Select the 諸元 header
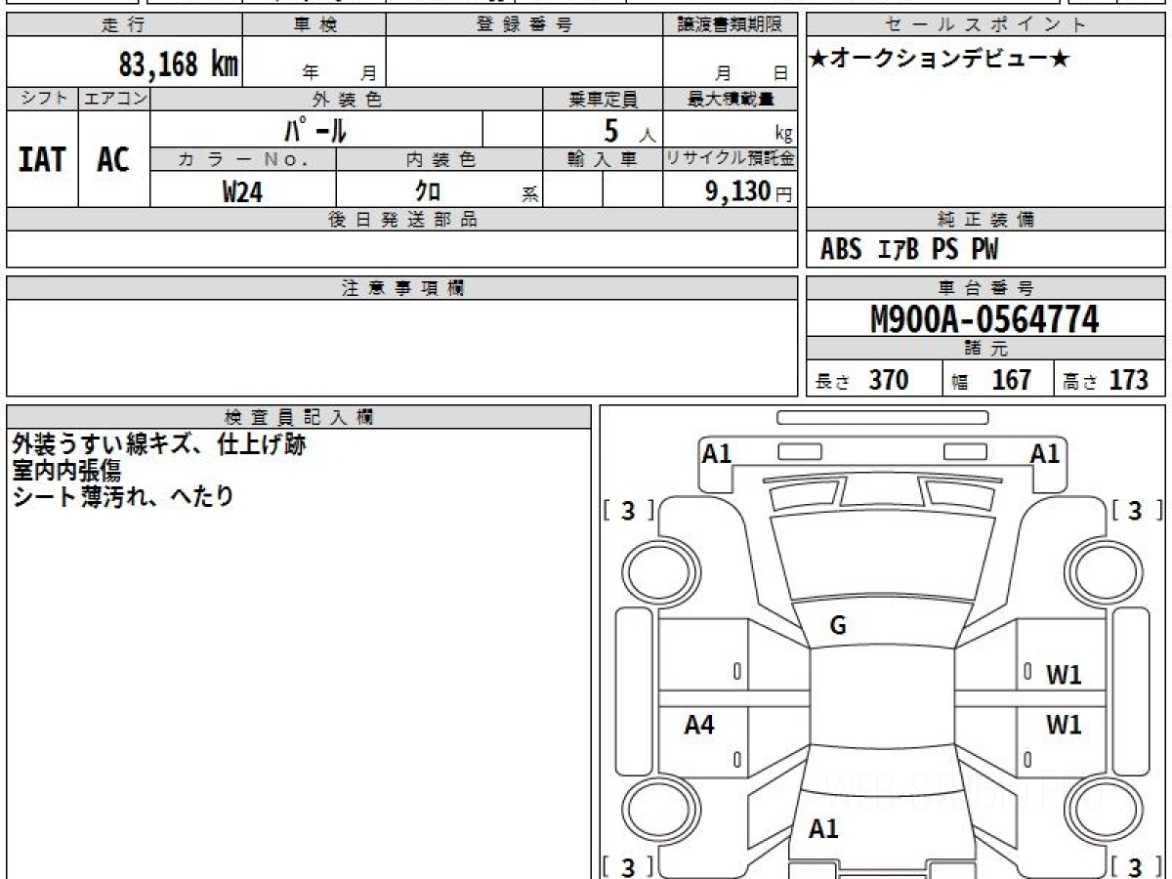This screenshot has width=1172, height=879. pyautogui.click(x=985, y=349)
